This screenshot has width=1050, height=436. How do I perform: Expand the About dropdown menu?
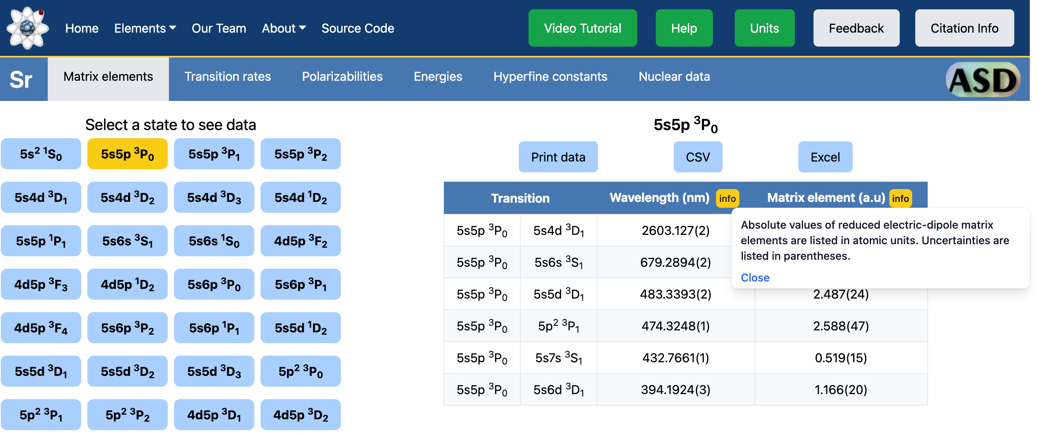(283, 28)
